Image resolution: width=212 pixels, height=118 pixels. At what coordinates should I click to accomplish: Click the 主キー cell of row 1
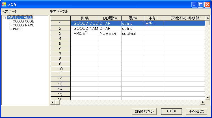click(x=154, y=24)
